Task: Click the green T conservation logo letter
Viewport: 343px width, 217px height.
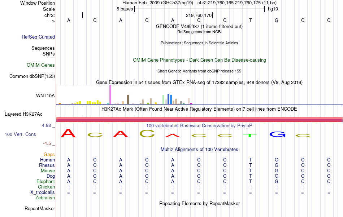Action: coord(250,135)
